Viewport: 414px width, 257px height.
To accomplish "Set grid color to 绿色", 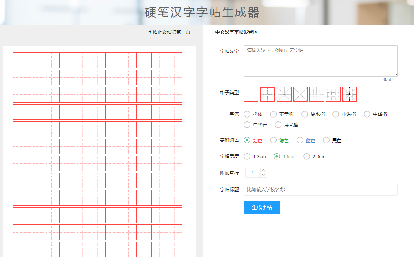I will tap(279, 140).
